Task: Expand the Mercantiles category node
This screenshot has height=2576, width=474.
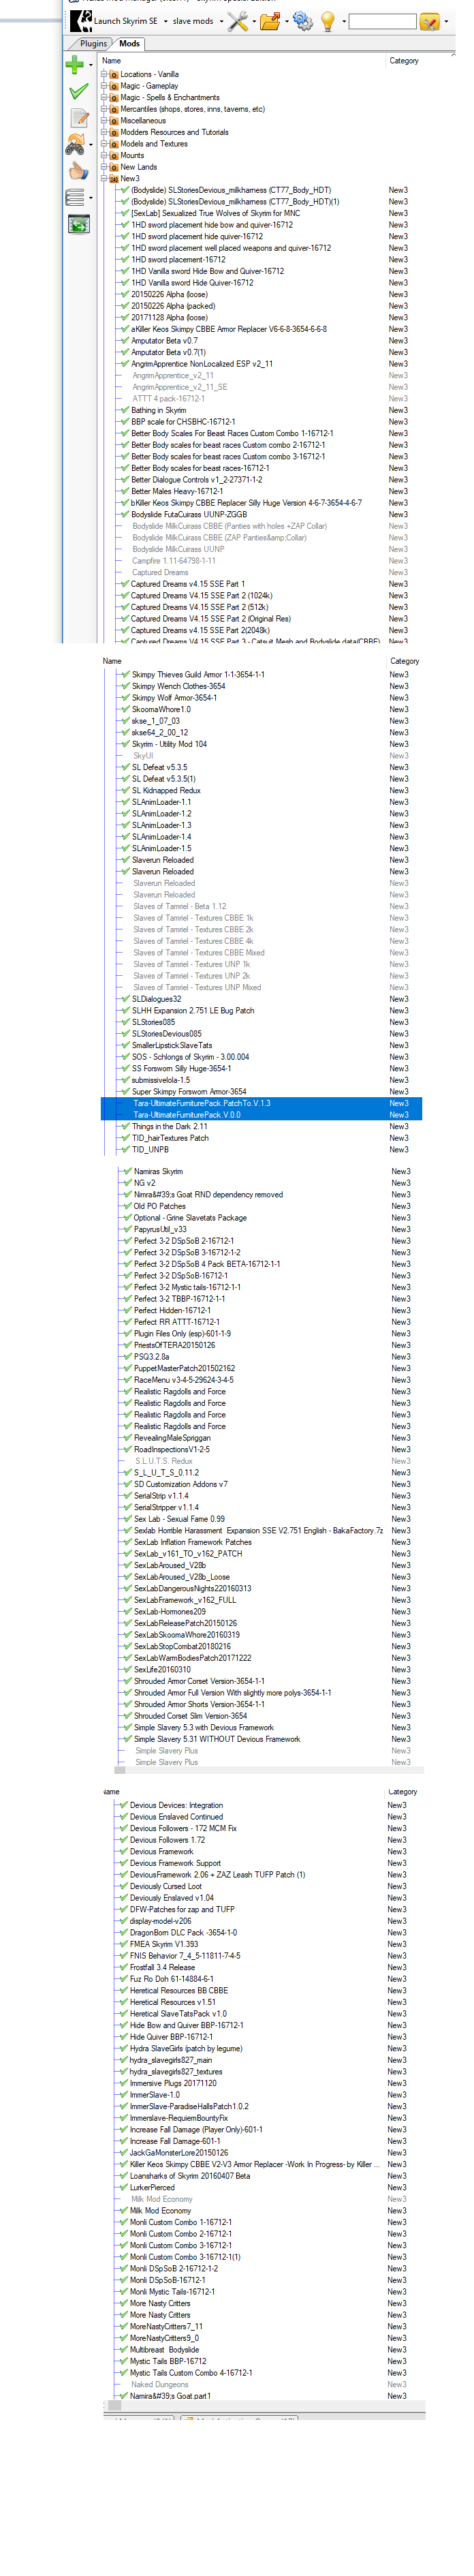Action: click(104, 109)
